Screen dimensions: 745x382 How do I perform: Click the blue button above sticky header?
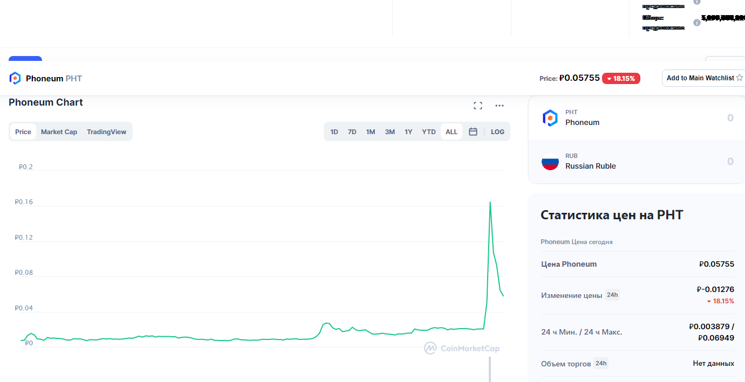coord(25,59)
